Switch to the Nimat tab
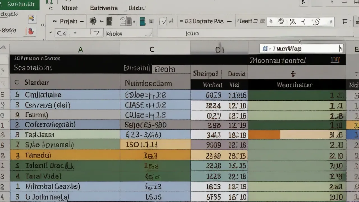The width and height of the screenshot is (359, 202). (x=69, y=8)
